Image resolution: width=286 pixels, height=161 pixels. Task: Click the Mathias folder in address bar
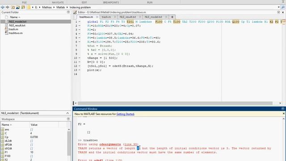pyautogui.click(x=47, y=7)
